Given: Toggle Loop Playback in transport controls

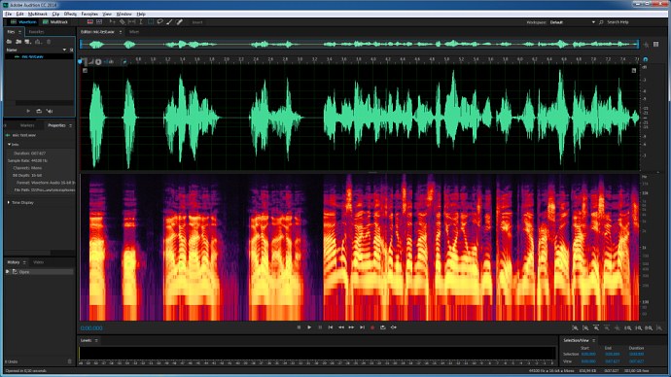Looking at the screenshot, I should (382, 327).
